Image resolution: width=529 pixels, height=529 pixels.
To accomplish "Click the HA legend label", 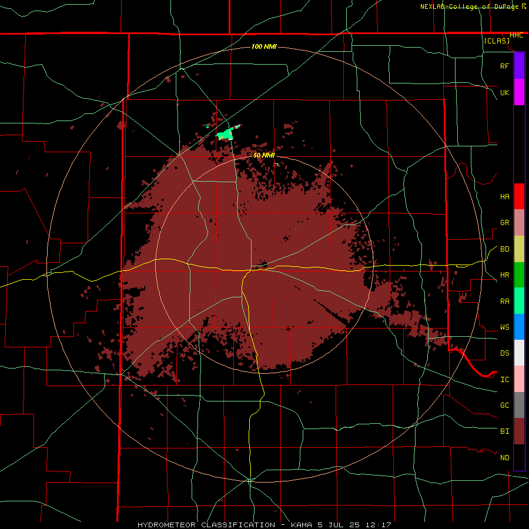I will coord(504,197).
